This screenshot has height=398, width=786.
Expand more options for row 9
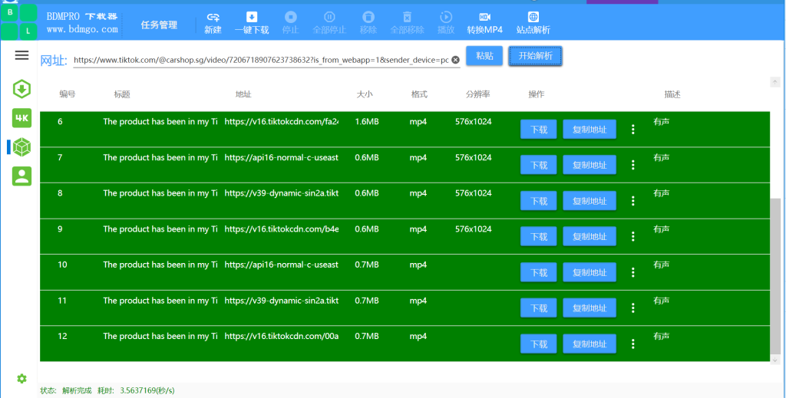coord(633,236)
